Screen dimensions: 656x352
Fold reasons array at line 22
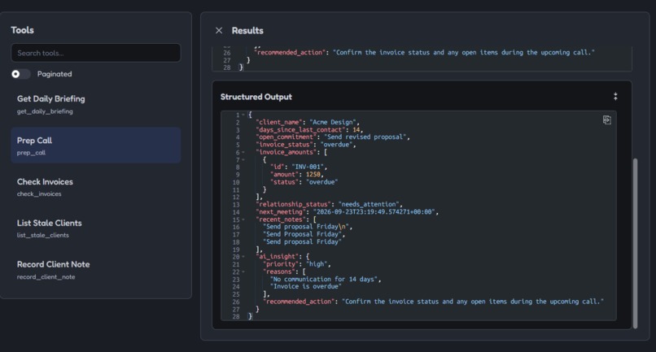243,272
